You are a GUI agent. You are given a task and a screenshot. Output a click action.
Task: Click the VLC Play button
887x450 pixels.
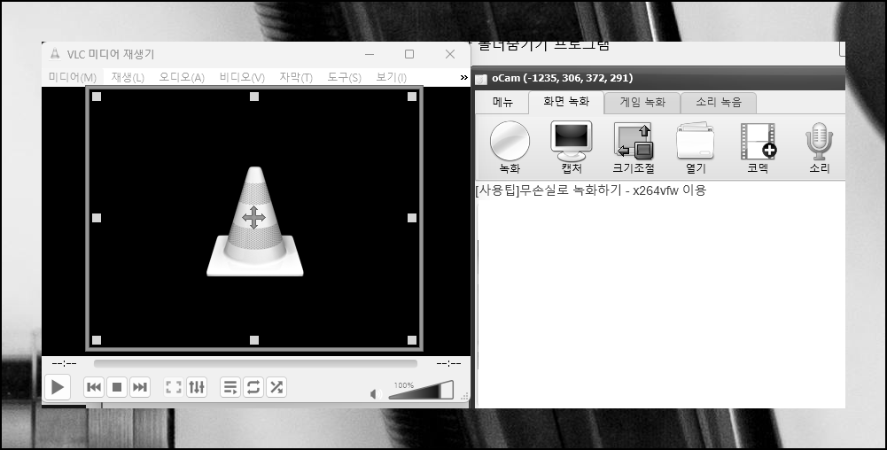pos(57,387)
